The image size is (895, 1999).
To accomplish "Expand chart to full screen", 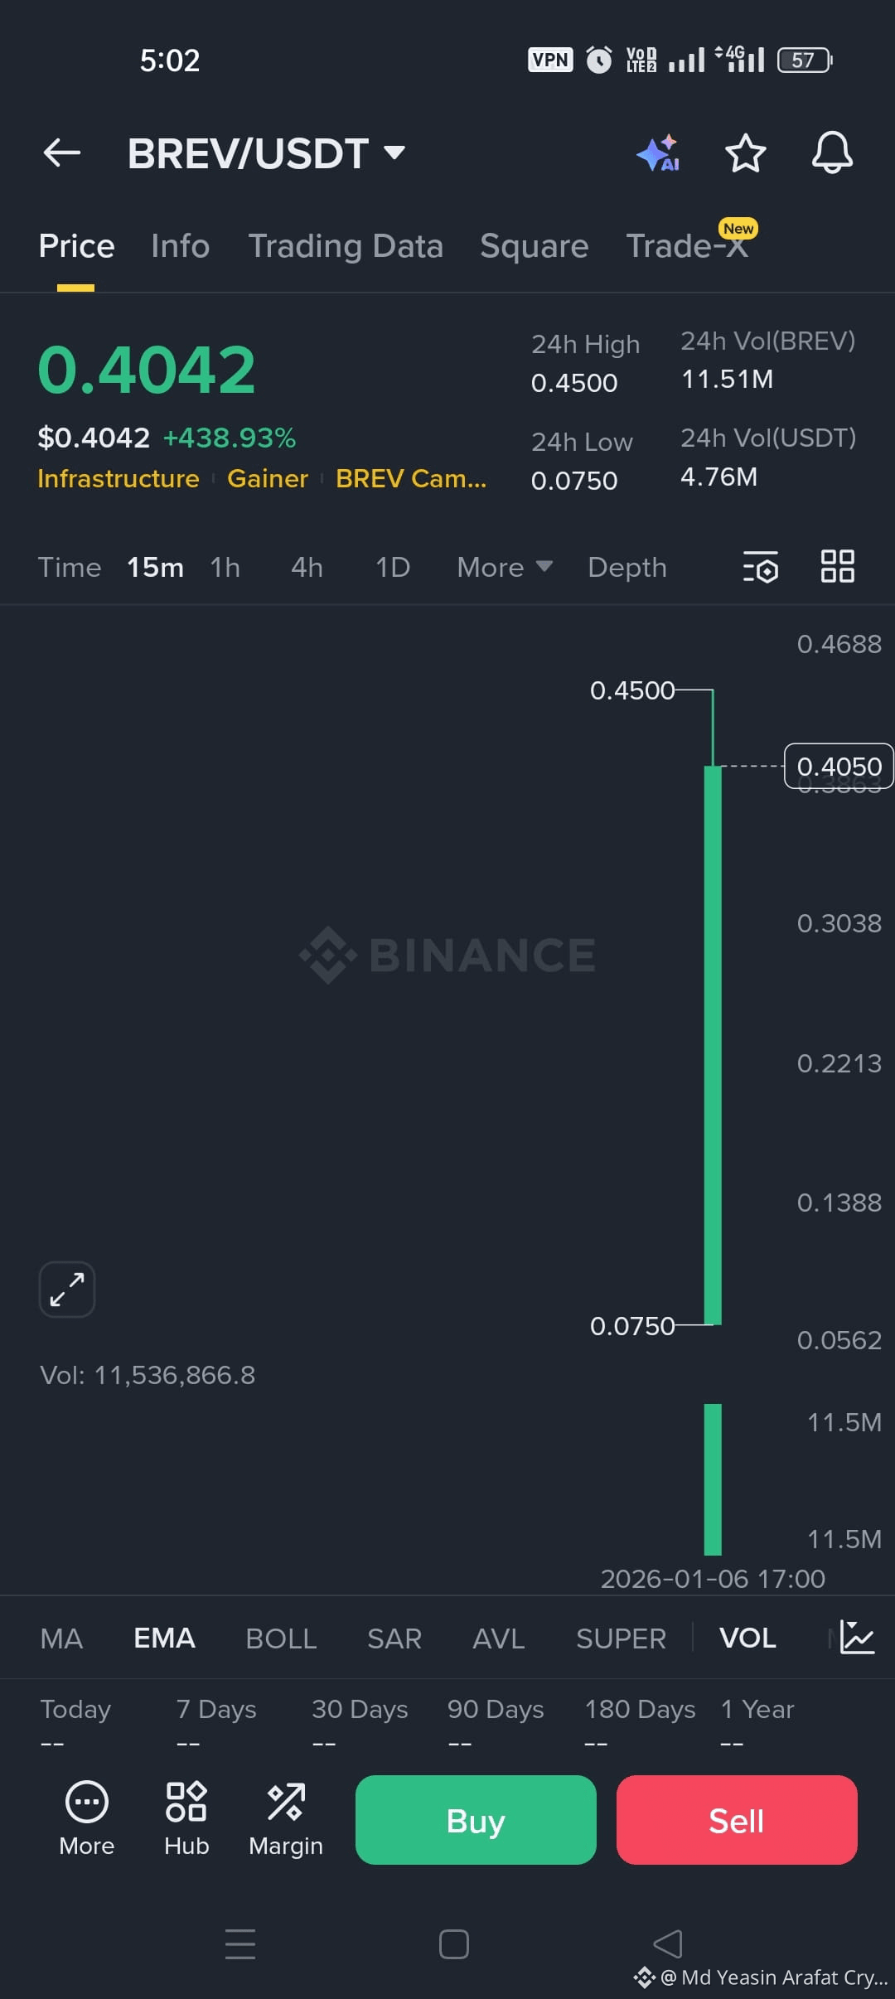I will coord(67,1290).
